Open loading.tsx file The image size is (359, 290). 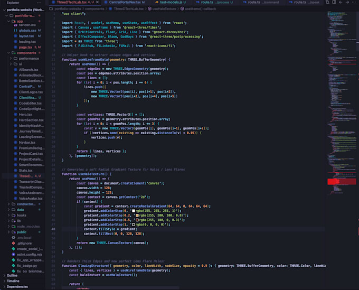pyautogui.click(x=27, y=41)
